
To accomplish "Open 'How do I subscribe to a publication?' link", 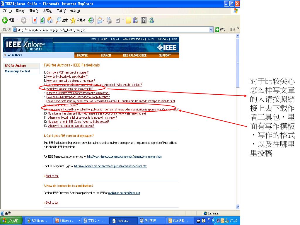I will click(x=67, y=76).
